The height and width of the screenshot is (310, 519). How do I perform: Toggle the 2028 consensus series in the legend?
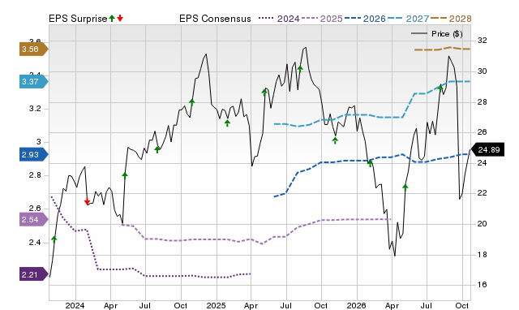point(451,19)
